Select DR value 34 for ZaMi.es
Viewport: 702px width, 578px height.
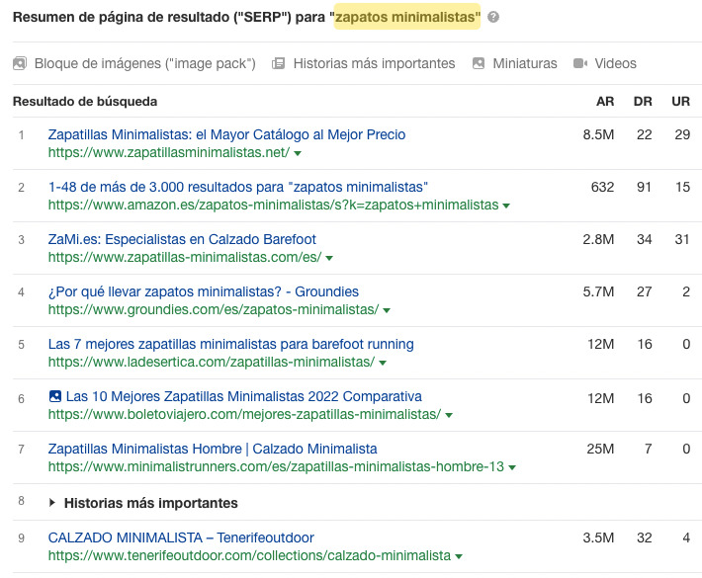coord(644,239)
